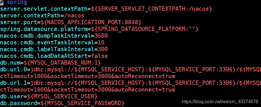Click the db.url.0 property key
The height and width of the screenshot is (107, 261).
(13, 69)
